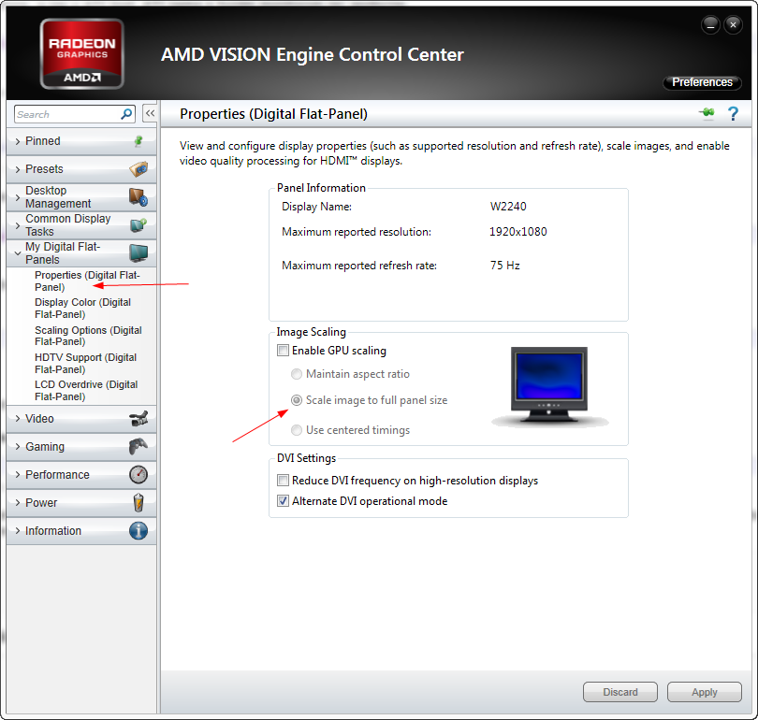Select Use centered timings option
This screenshot has height=720, width=758.
coord(297,430)
